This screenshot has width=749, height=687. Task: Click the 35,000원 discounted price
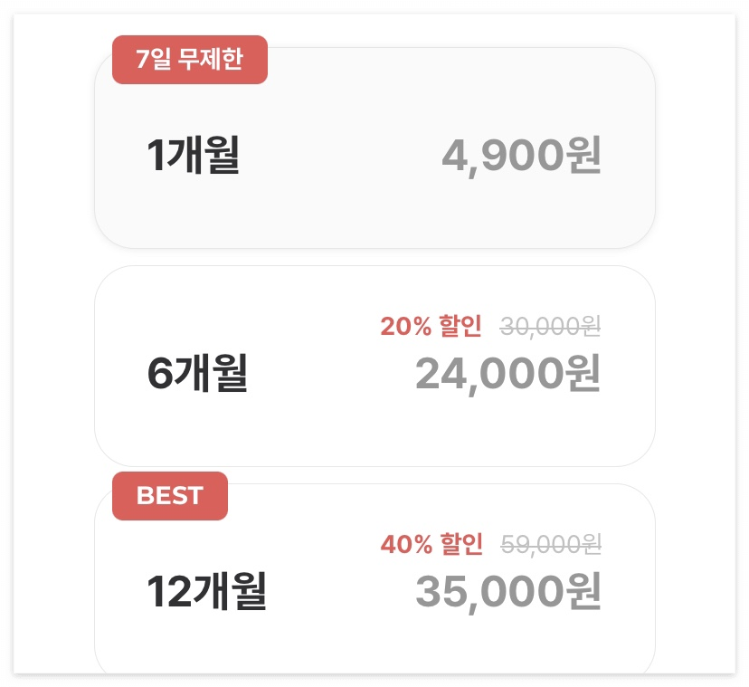[x=507, y=592]
